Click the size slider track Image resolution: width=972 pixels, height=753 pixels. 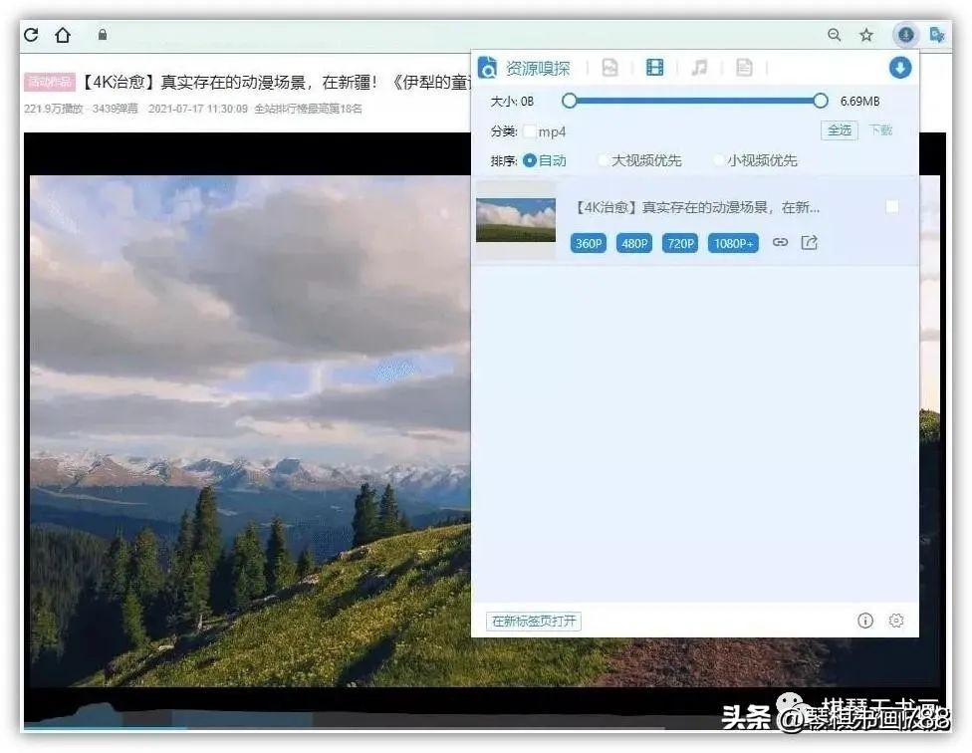tap(694, 101)
